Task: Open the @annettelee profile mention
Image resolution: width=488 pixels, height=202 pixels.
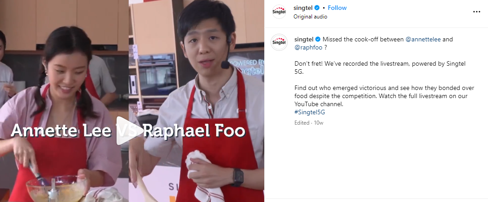Action: 423,40
